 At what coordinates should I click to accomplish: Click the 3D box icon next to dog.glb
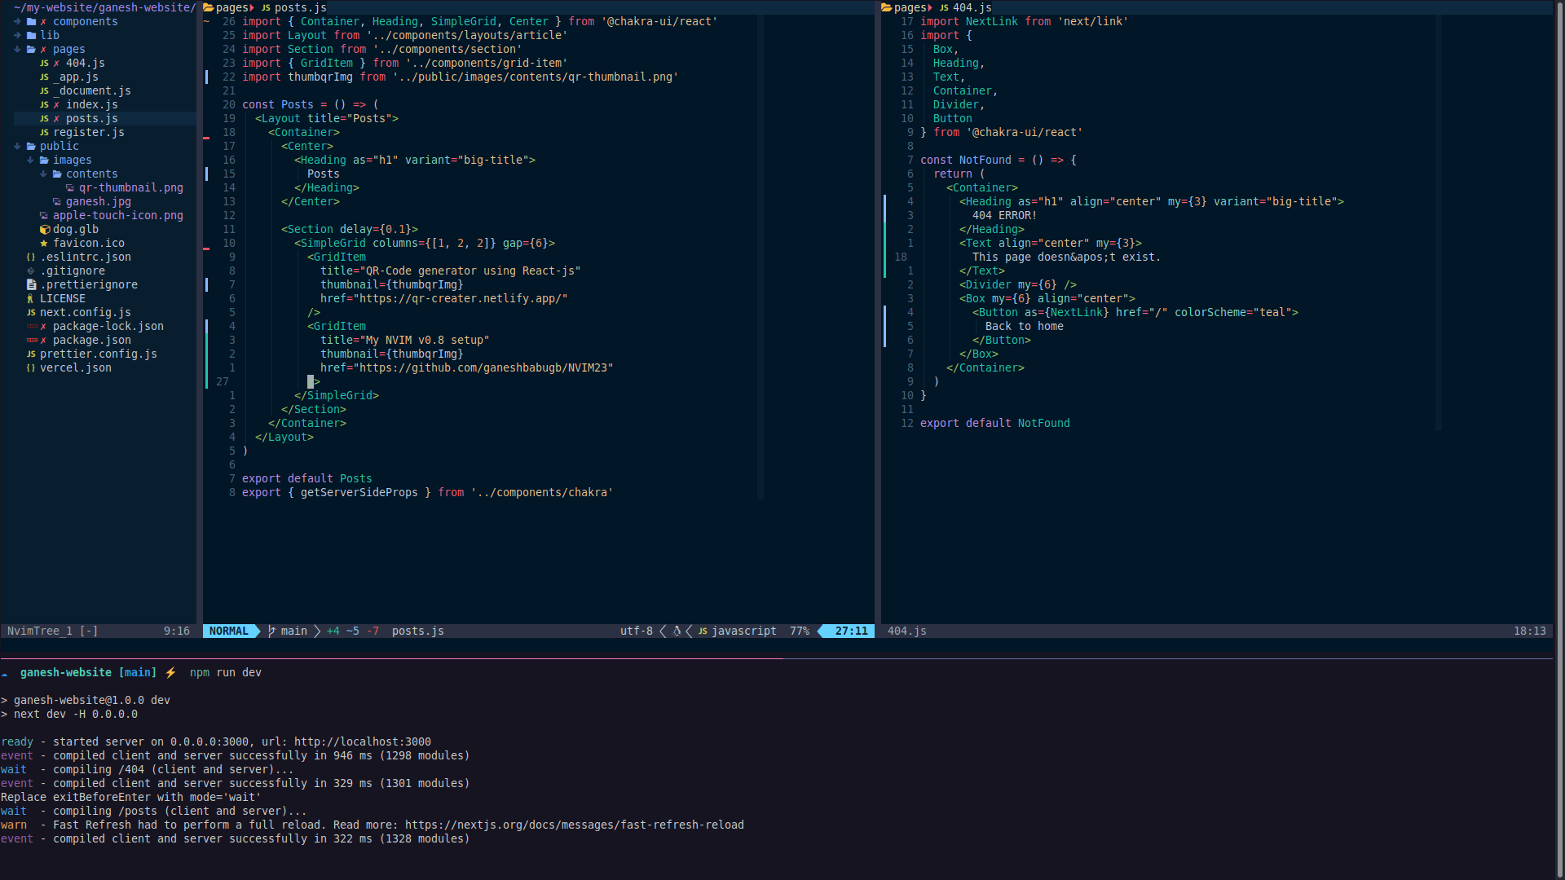coord(44,229)
